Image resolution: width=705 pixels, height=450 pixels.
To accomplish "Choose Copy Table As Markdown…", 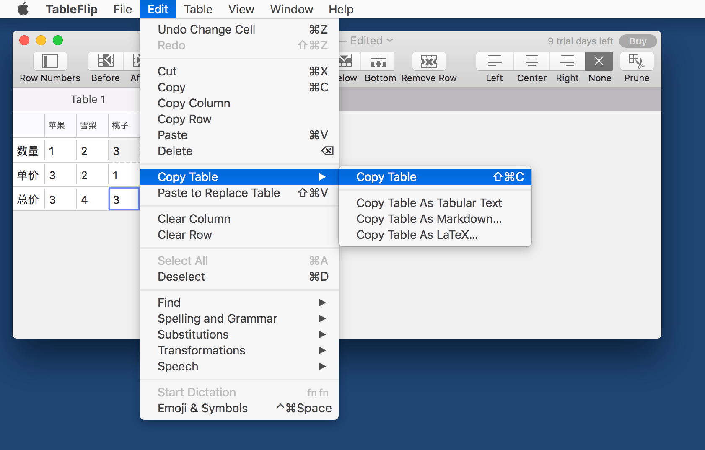I will click(429, 219).
